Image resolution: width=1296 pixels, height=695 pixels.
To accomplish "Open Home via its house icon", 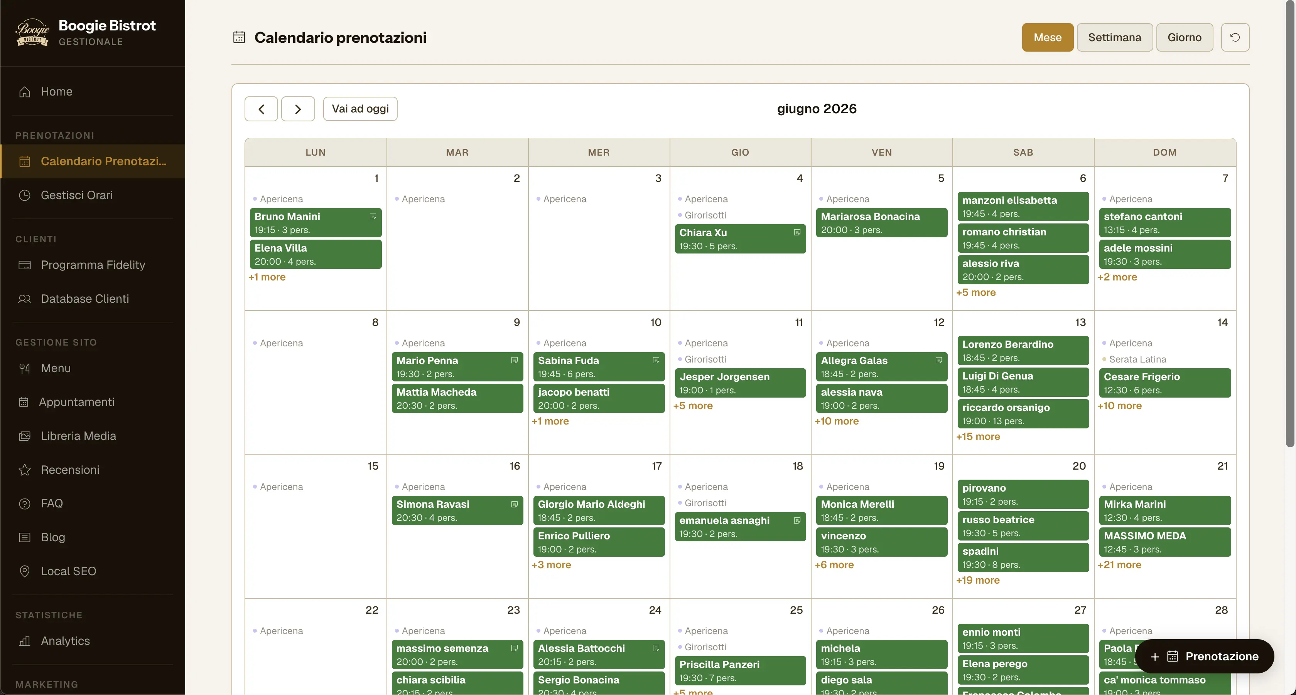I will point(25,92).
